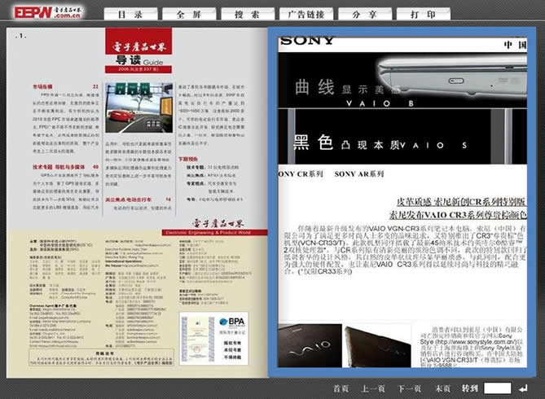Viewport: 545px width, 399px height.
Task: Focus the page number input box
Action: [497, 388]
